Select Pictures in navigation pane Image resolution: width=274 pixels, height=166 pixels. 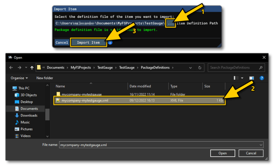click(26, 129)
